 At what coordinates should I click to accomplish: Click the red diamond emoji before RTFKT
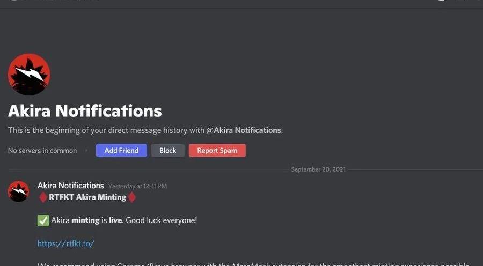43,197
